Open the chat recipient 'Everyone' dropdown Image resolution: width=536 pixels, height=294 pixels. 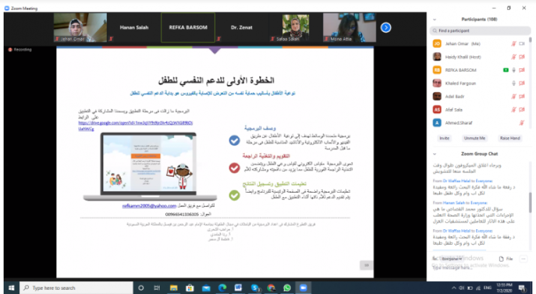click(x=452, y=258)
